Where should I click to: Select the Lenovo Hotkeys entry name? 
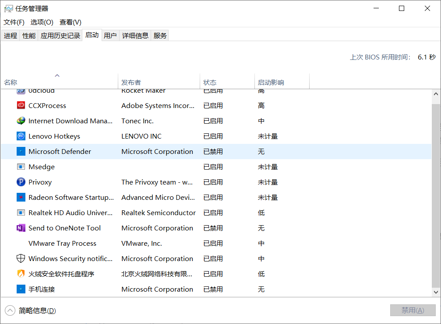(x=54, y=136)
